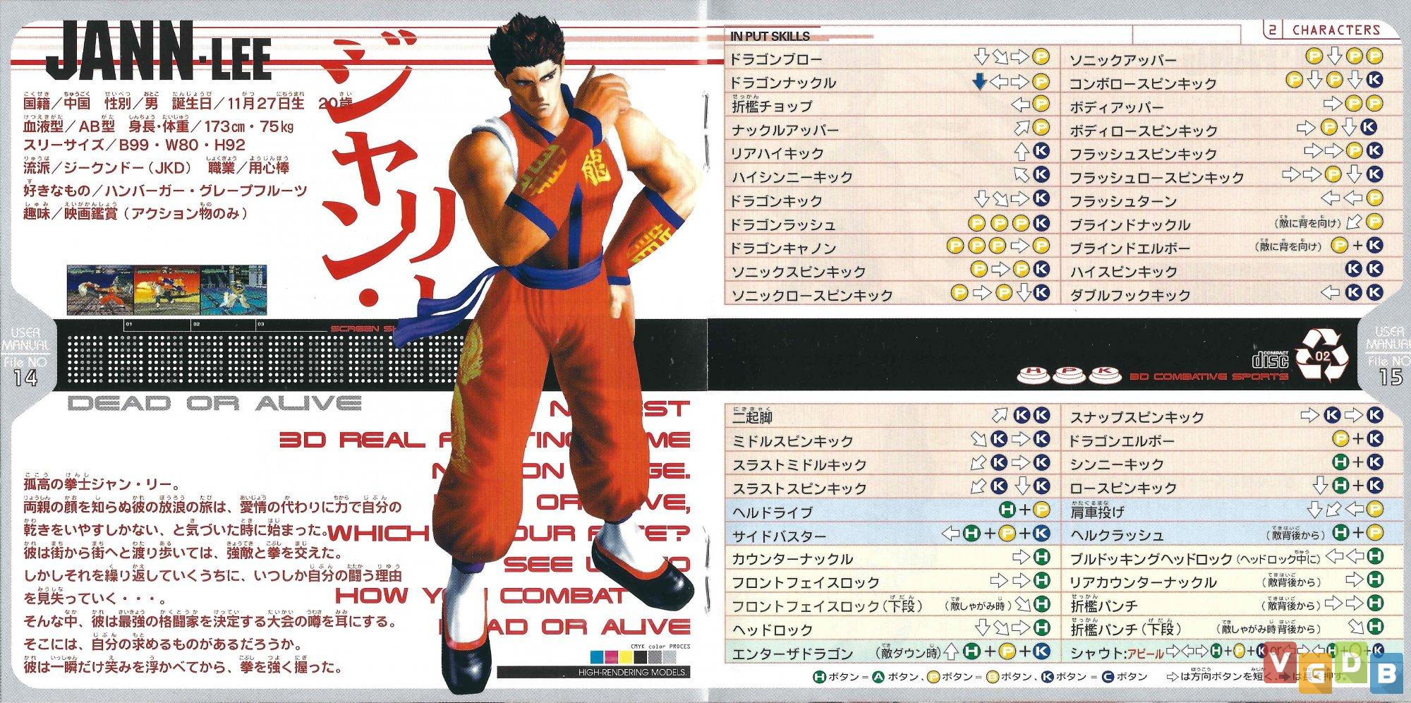This screenshot has width=1411, height=703.
Task: Click the white P button above 3D Combative Sports
Action: point(1069,374)
